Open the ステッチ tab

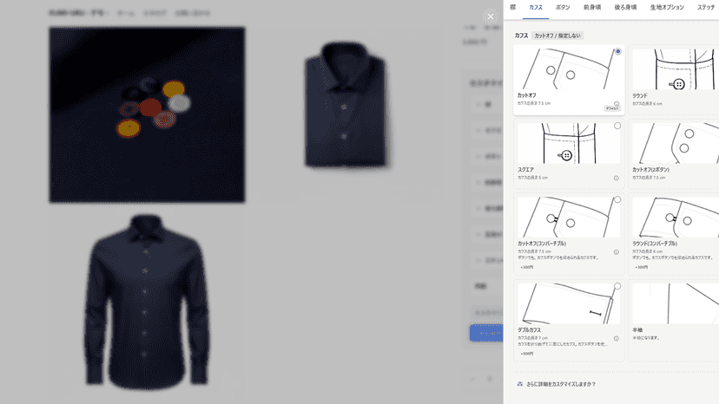(707, 7)
